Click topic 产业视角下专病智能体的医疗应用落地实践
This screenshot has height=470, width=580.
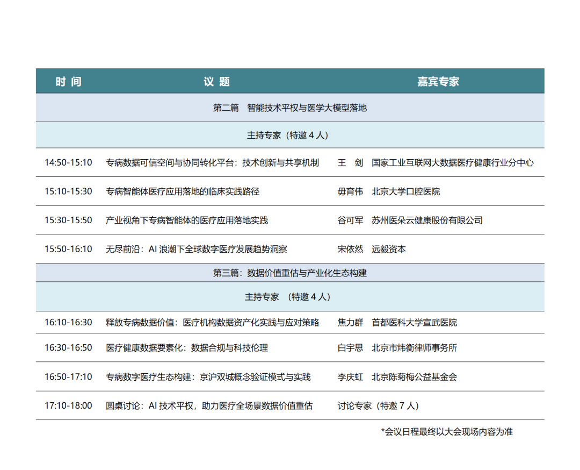click(187, 220)
